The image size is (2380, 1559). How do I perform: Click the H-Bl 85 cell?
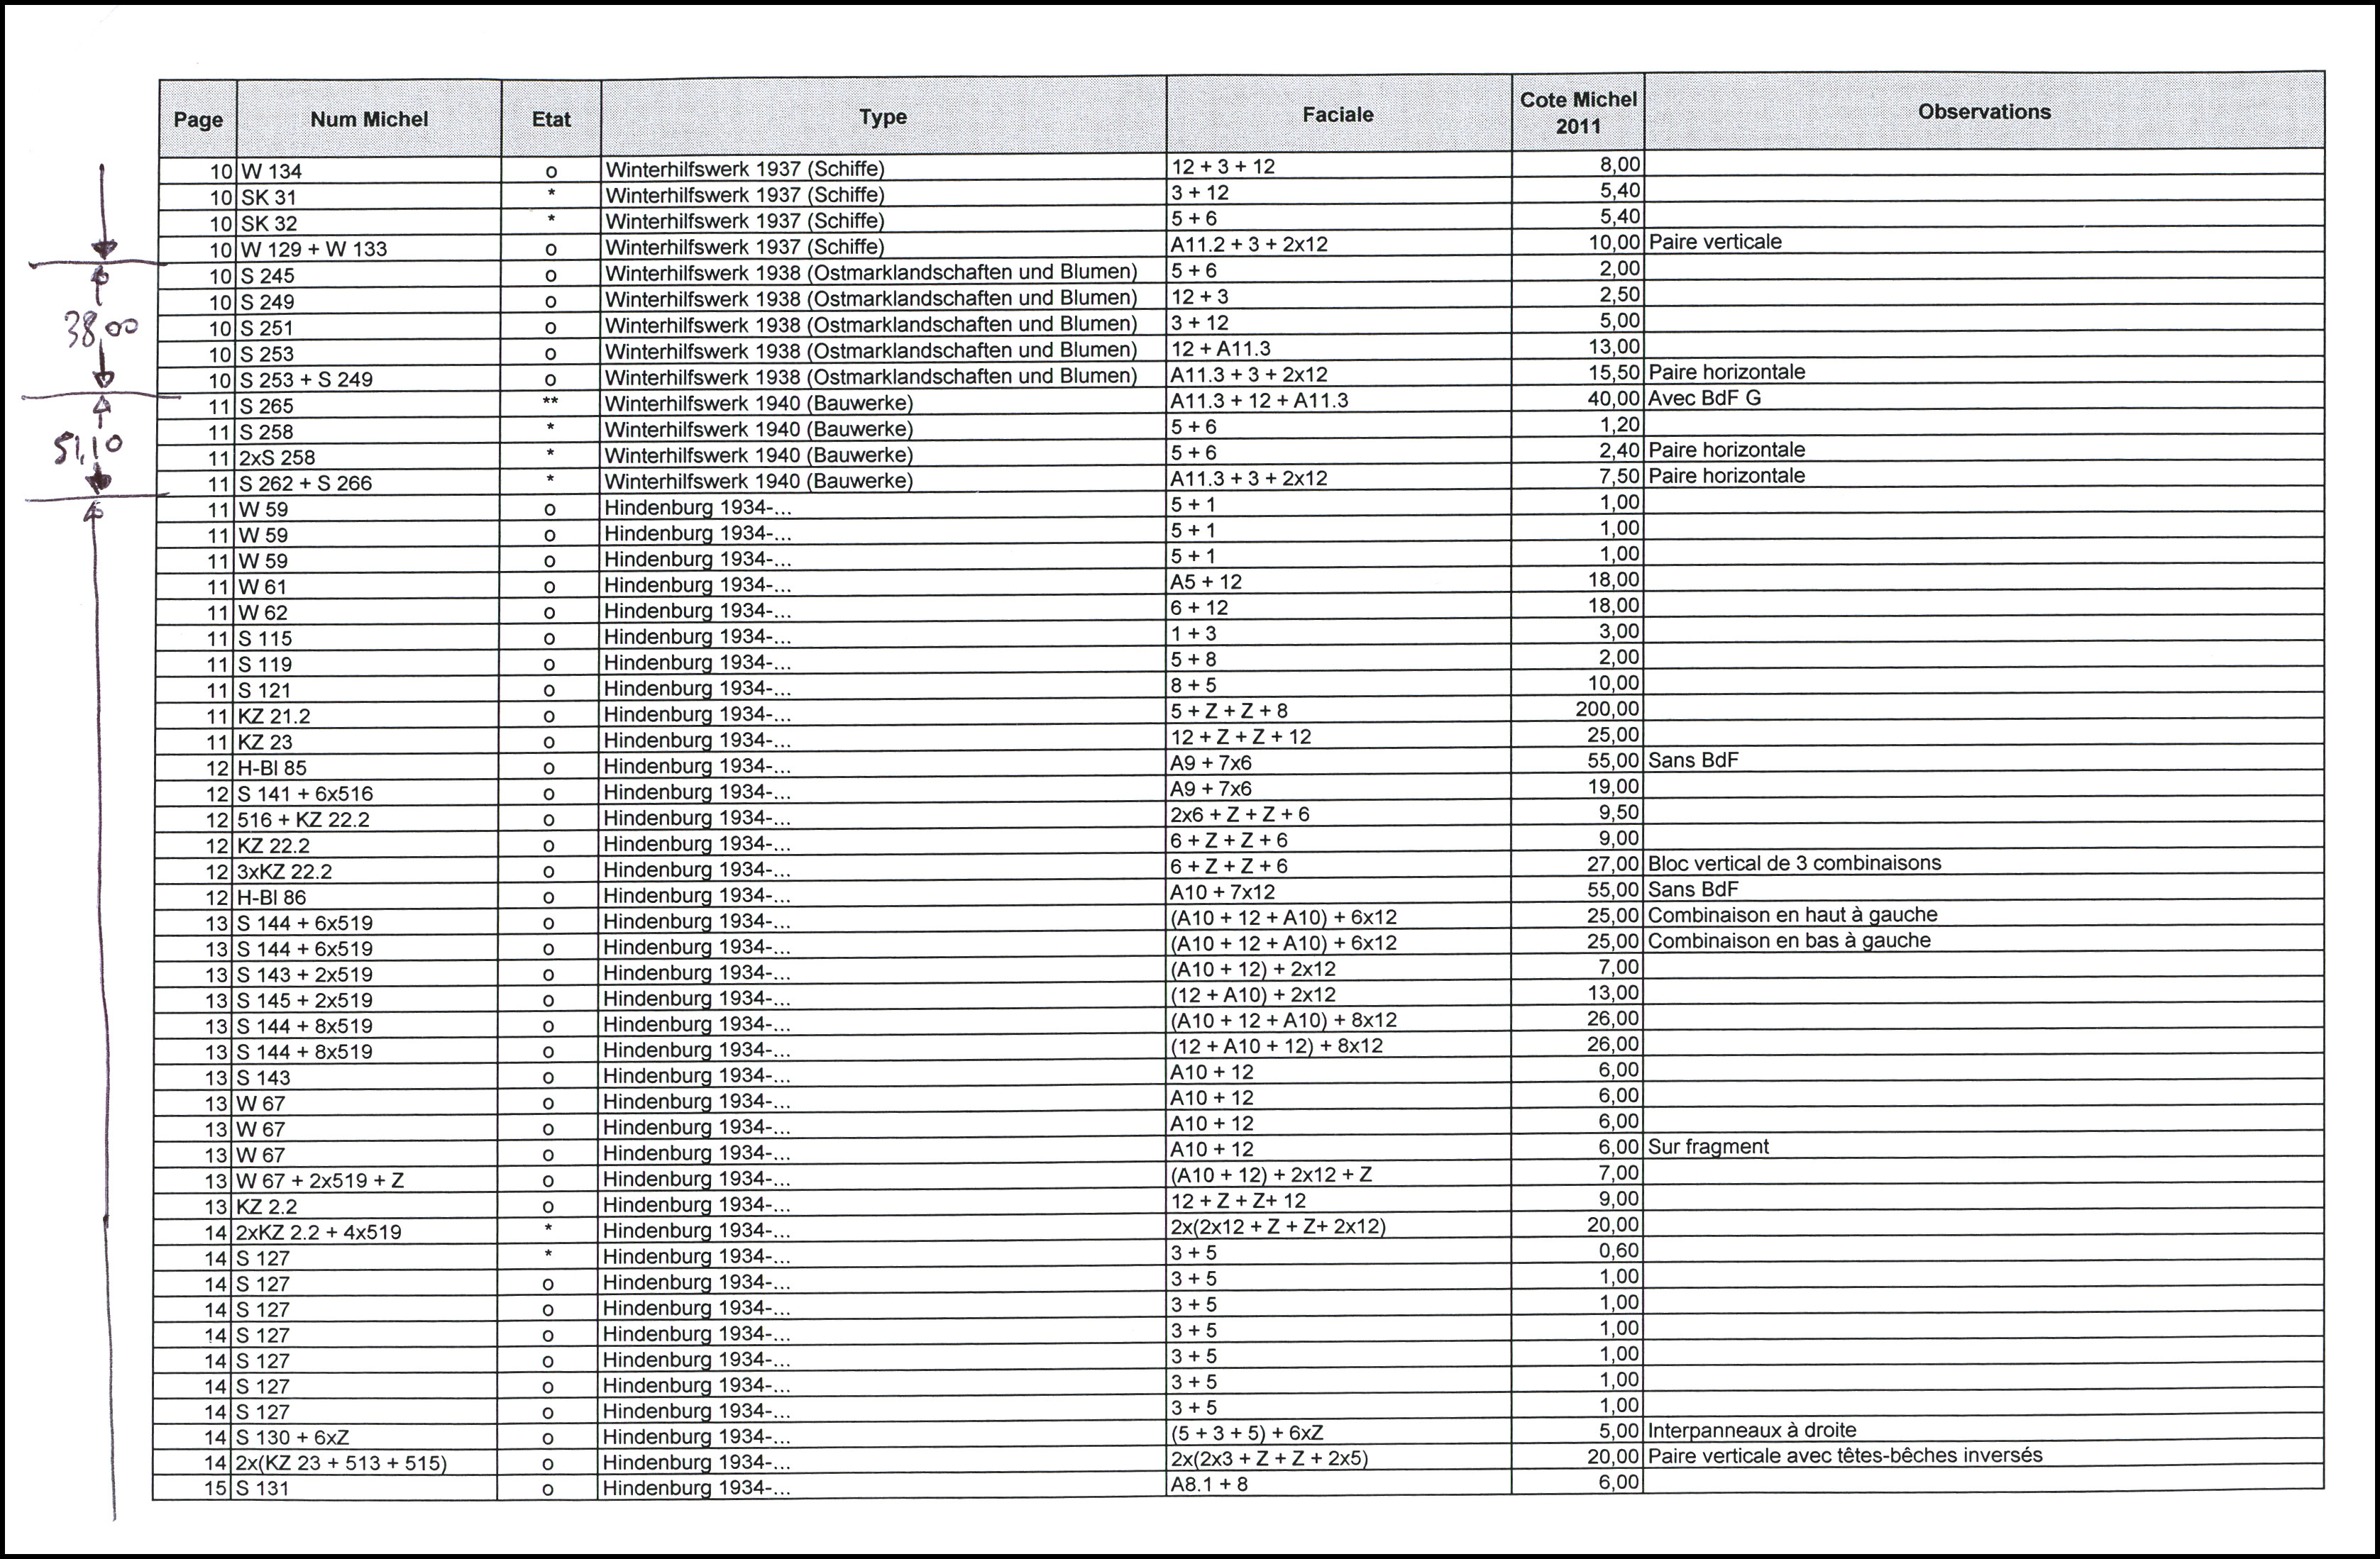[x=272, y=767]
